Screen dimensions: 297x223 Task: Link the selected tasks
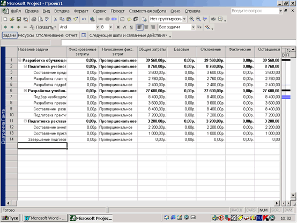101,19
